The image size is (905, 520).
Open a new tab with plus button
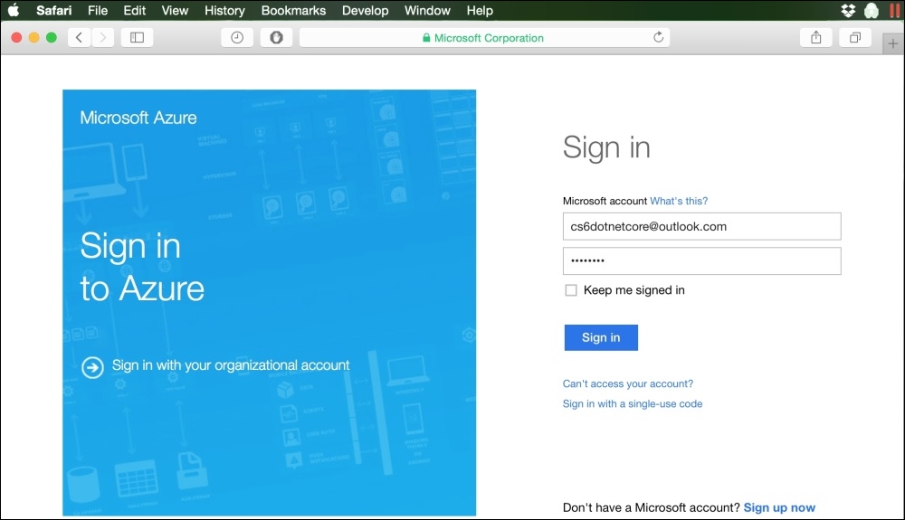pyautogui.click(x=893, y=43)
